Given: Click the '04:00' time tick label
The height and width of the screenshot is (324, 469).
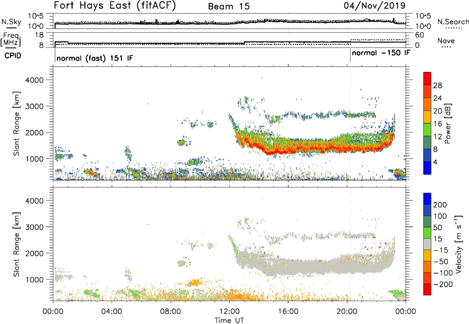Looking at the screenshot, I should click(111, 312).
